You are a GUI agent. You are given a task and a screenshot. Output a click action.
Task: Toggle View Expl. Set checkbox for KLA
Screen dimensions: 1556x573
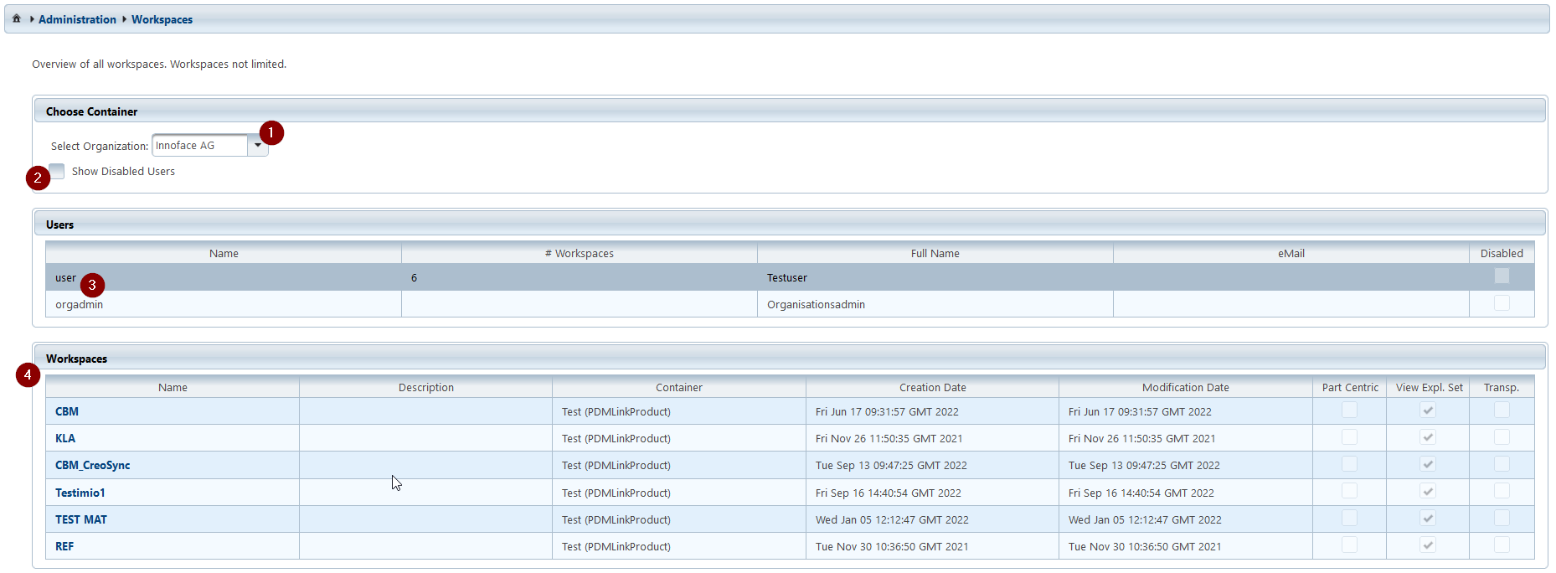point(1428,437)
